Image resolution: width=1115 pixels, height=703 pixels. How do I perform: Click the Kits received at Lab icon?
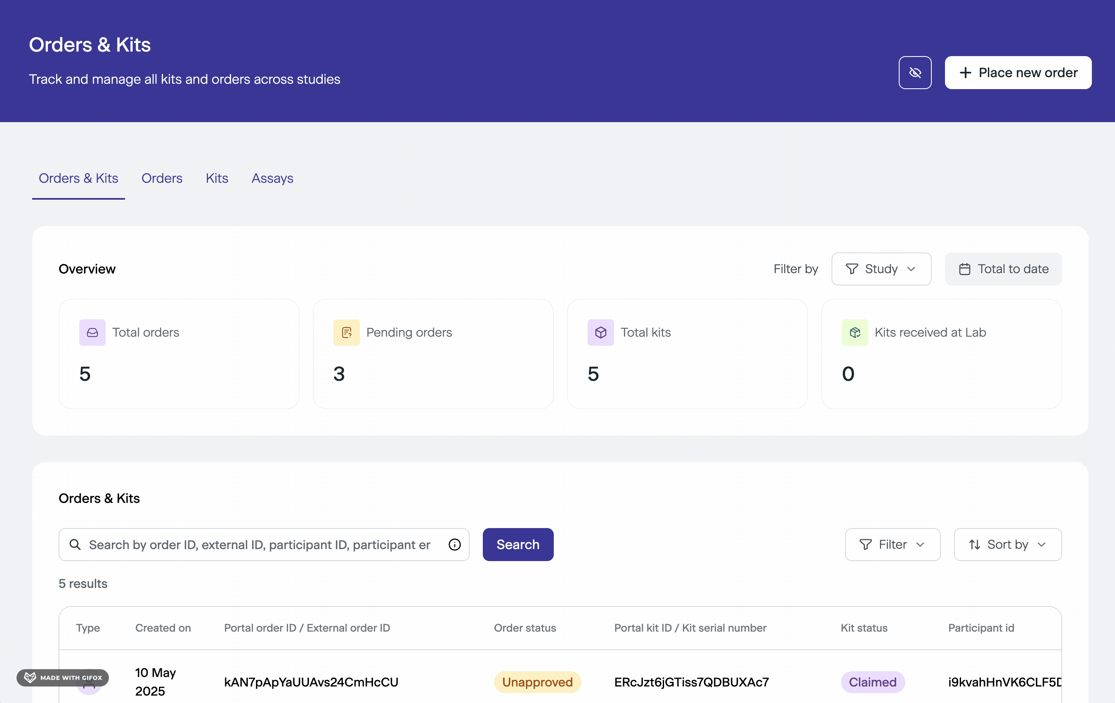tap(855, 332)
